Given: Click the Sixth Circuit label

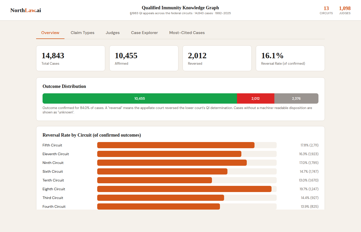Looking at the screenshot, I should click(53, 171).
